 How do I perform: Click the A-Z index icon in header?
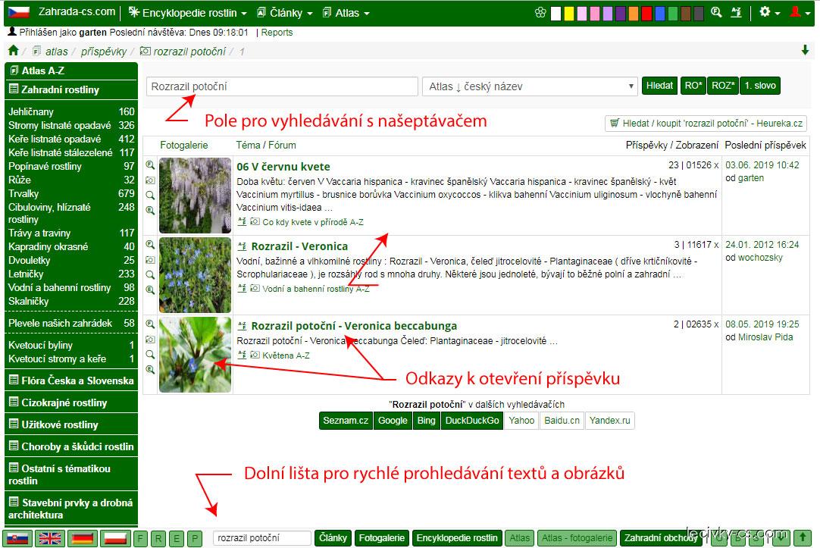coord(736,13)
